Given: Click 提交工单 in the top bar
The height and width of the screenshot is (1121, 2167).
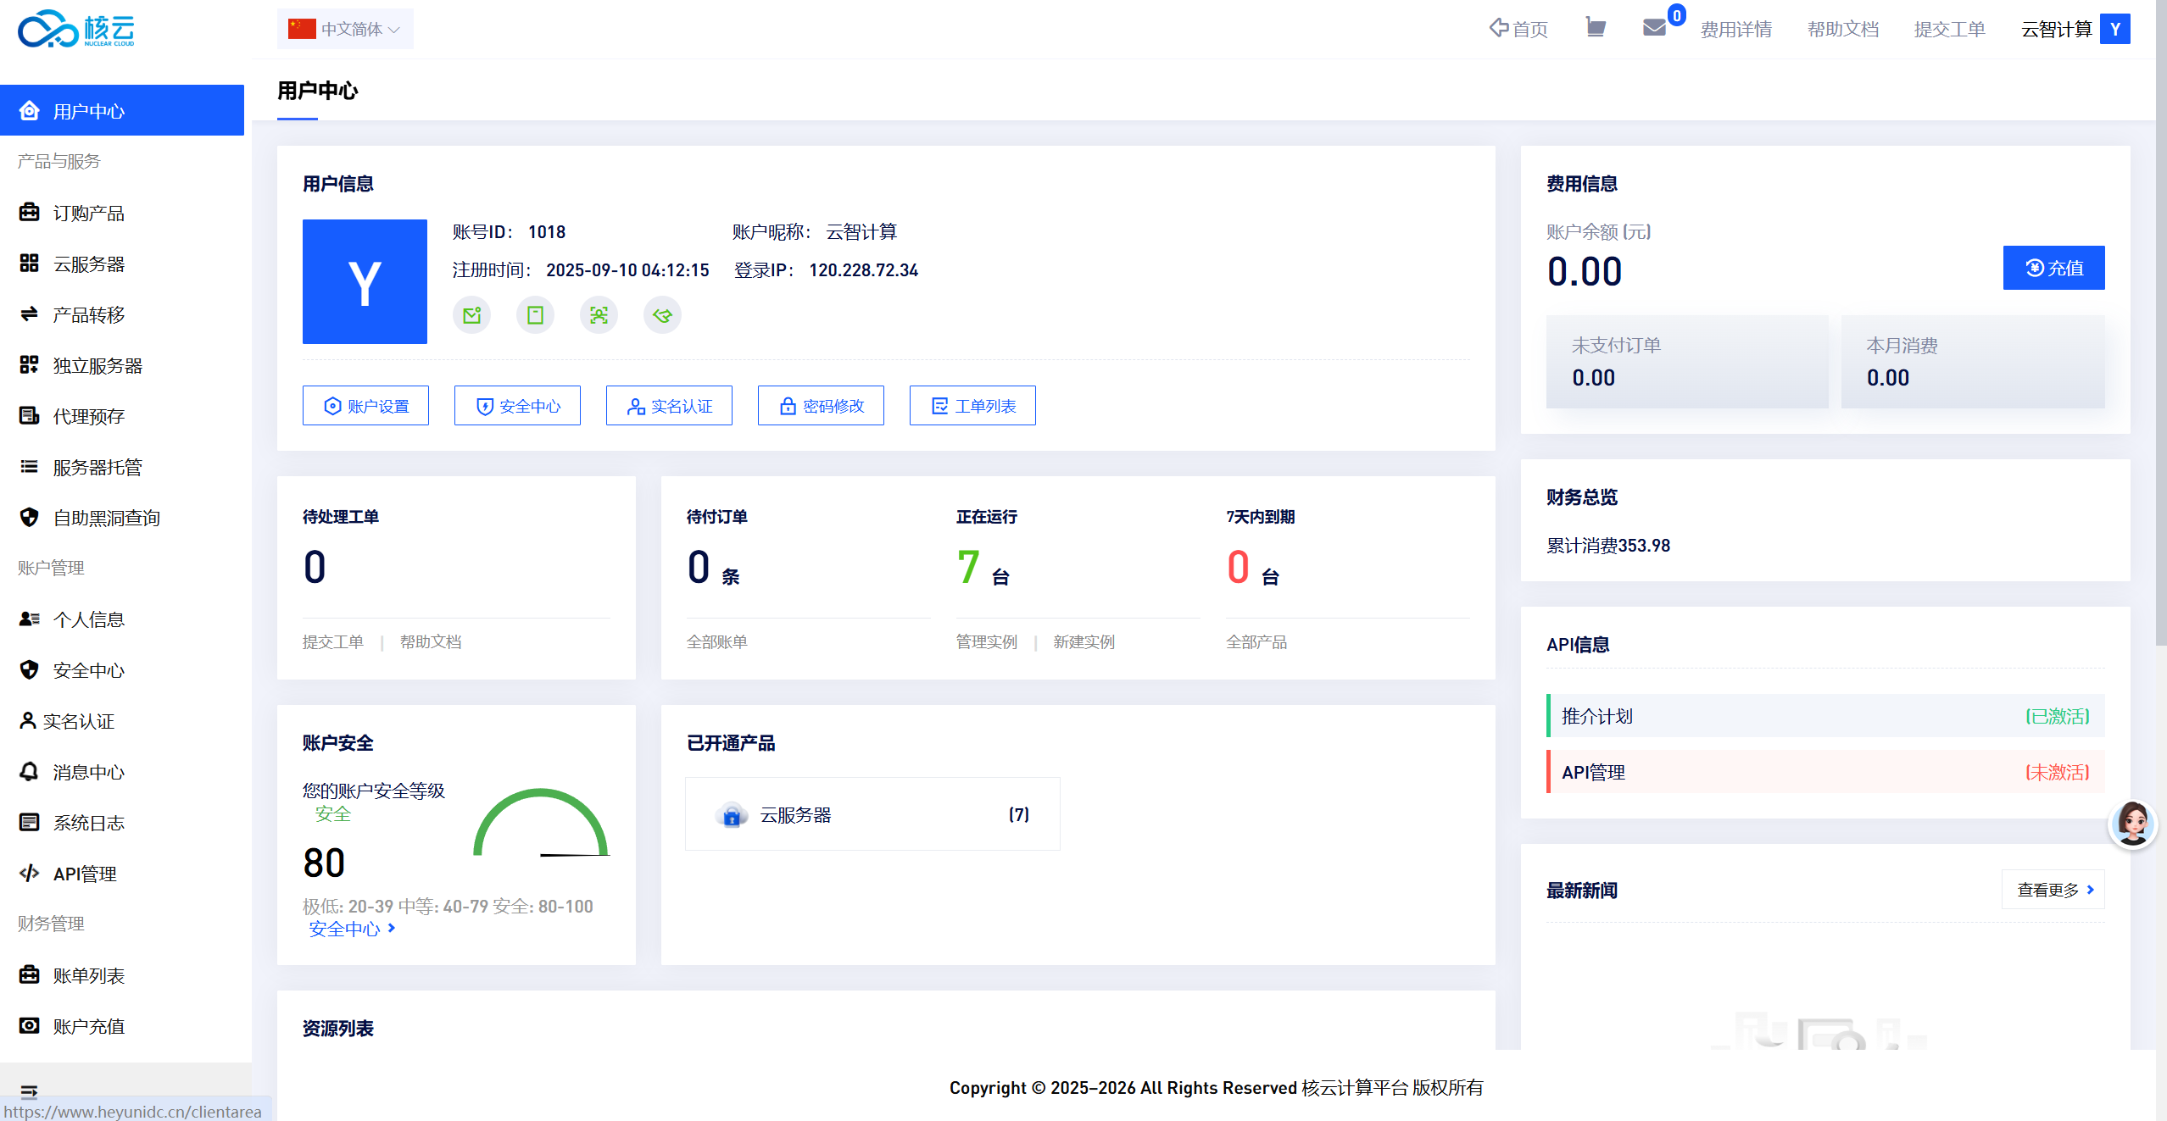Looking at the screenshot, I should tap(1950, 29).
